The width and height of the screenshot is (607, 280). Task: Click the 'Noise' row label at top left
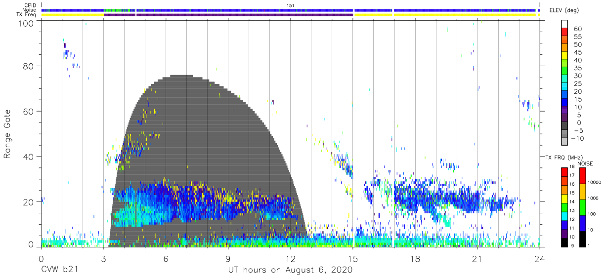coord(29,10)
